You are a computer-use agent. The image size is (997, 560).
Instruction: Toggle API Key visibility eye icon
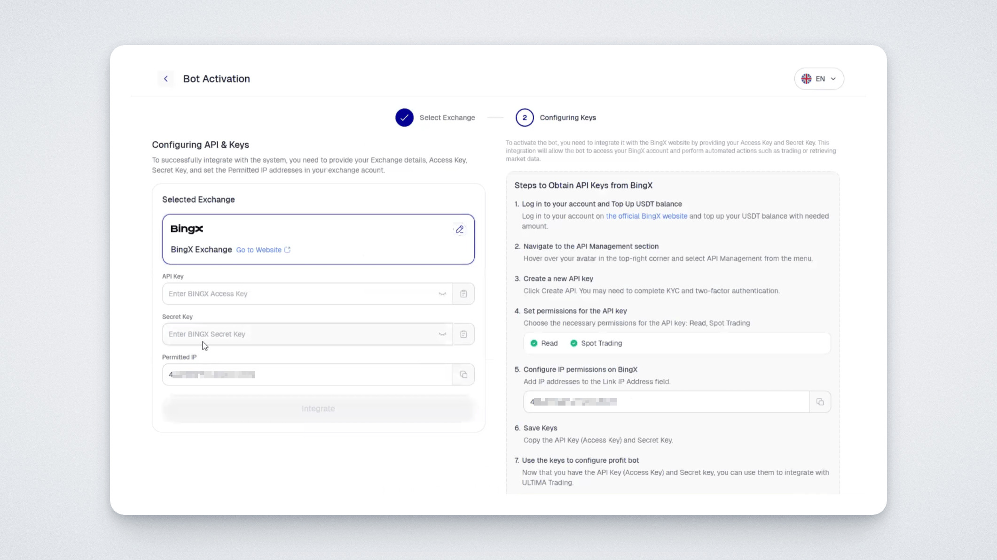(x=442, y=294)
